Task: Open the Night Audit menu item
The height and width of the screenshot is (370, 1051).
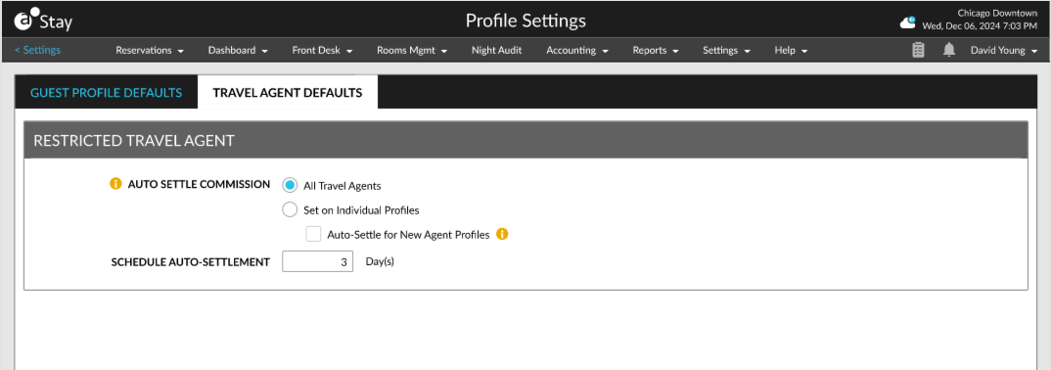Action: pos(497,50)
